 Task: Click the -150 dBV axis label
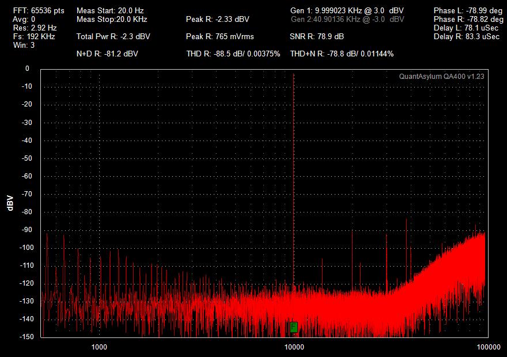[x=27, y=337]
